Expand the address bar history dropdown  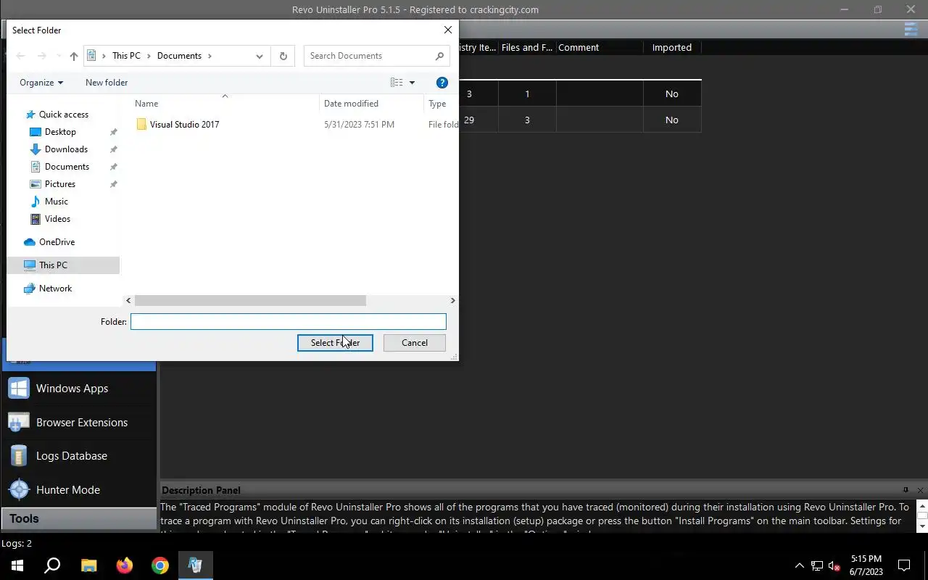tap(259, 56)
